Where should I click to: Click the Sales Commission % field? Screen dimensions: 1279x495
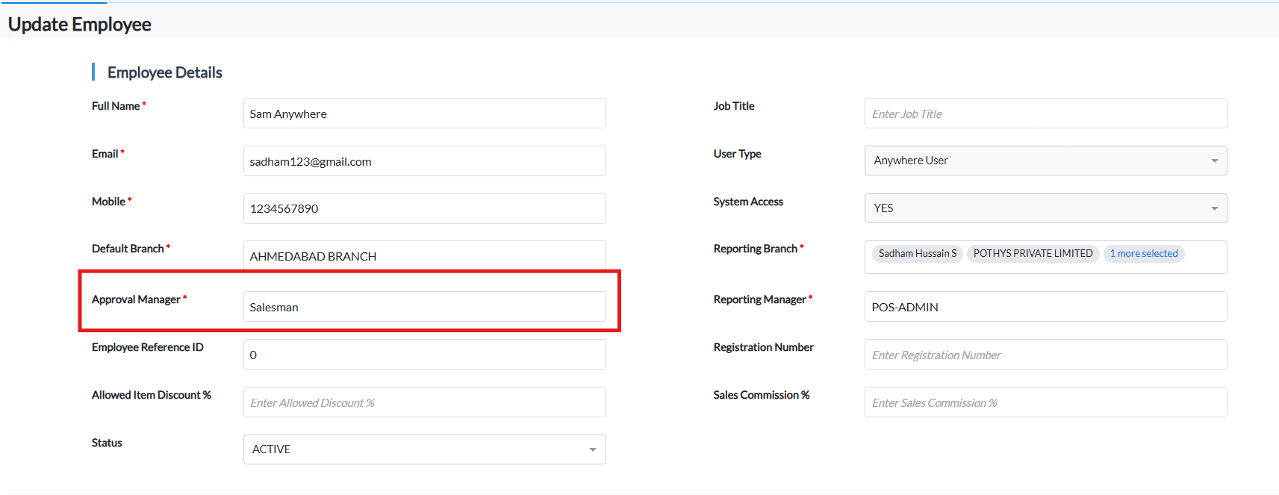1045,402
